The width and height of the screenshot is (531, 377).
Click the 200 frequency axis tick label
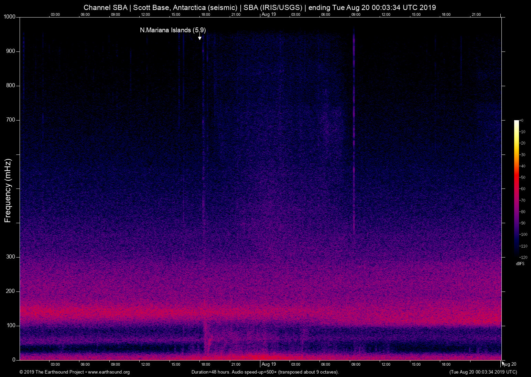click(11, 291)
